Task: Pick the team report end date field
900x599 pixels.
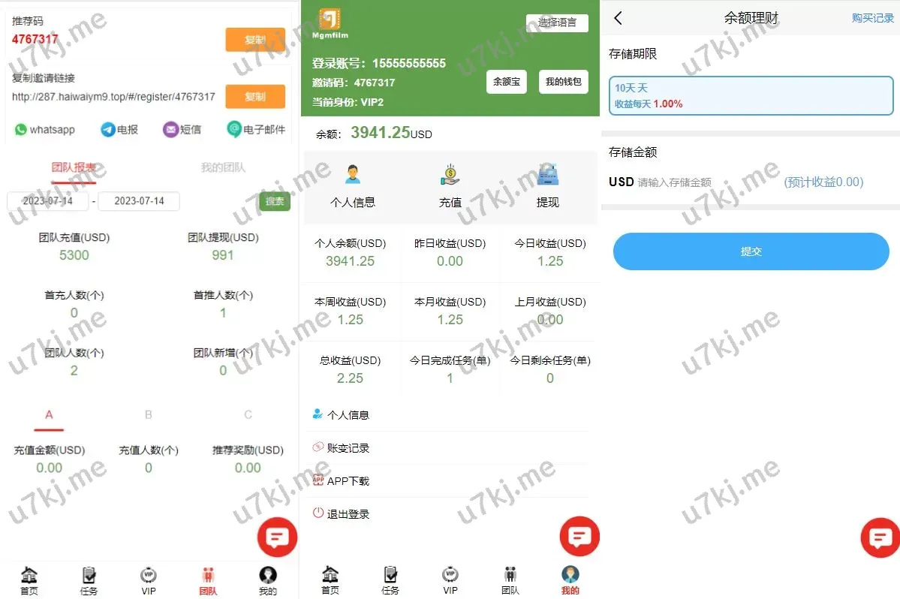Action: (139, 201)
